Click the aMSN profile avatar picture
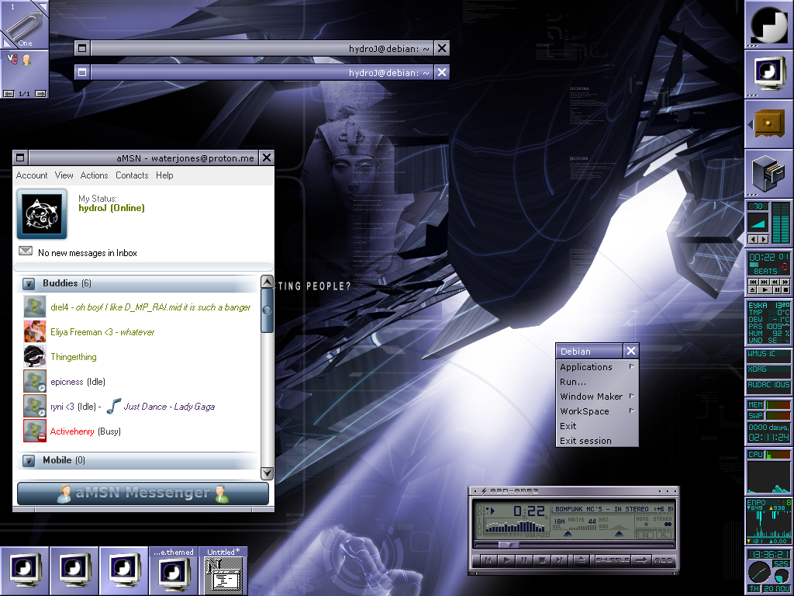This screenshot has height=596, width=794. click(42, 213)
